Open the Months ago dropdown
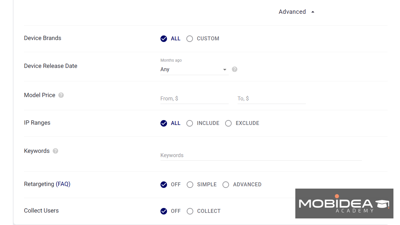Screen dimensions: 400x225 point(194,70)
